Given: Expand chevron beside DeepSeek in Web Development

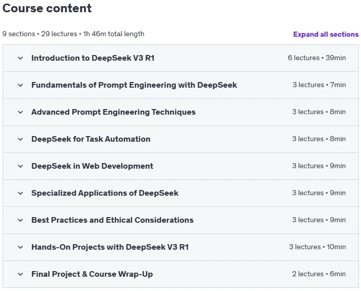Looking at the screenshot, I should (x=20, y=166).
